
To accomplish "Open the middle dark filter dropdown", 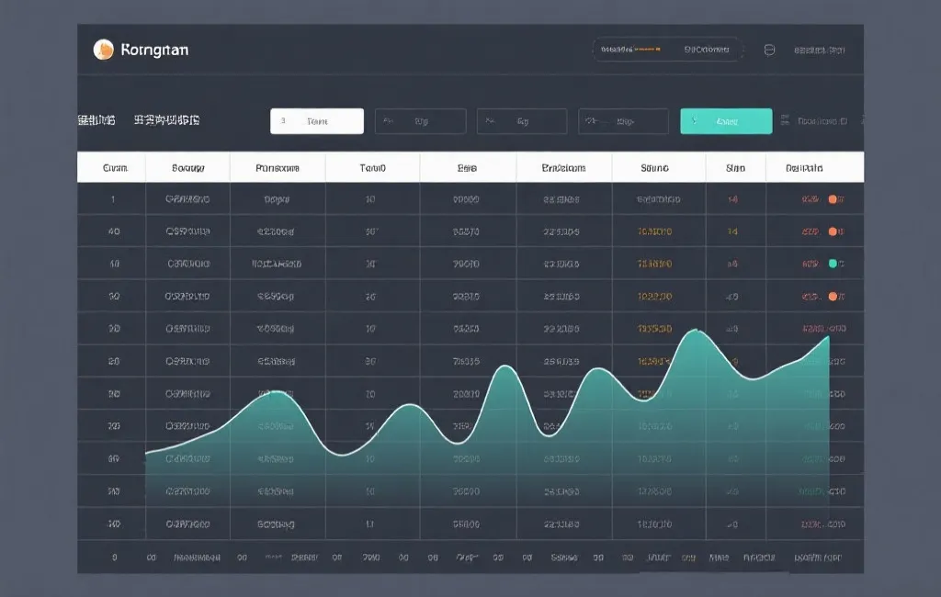I will [521, 121].
